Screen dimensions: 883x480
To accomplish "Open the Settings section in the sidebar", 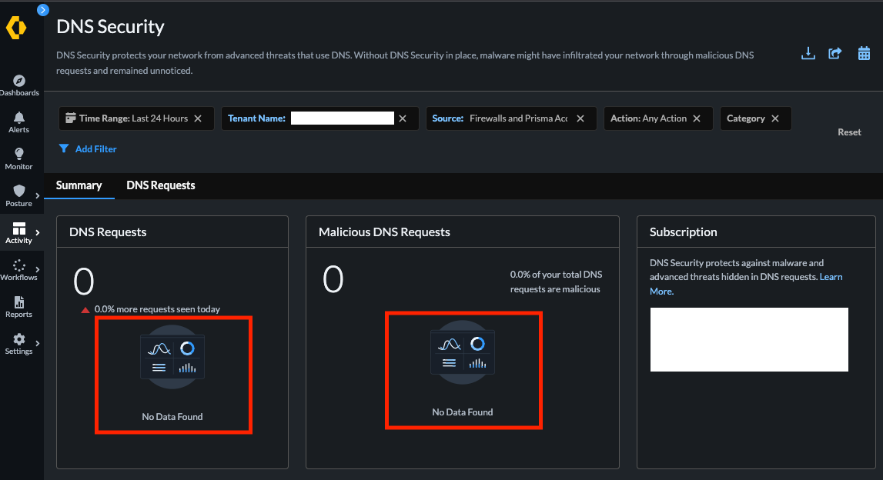I will point(20,342).
